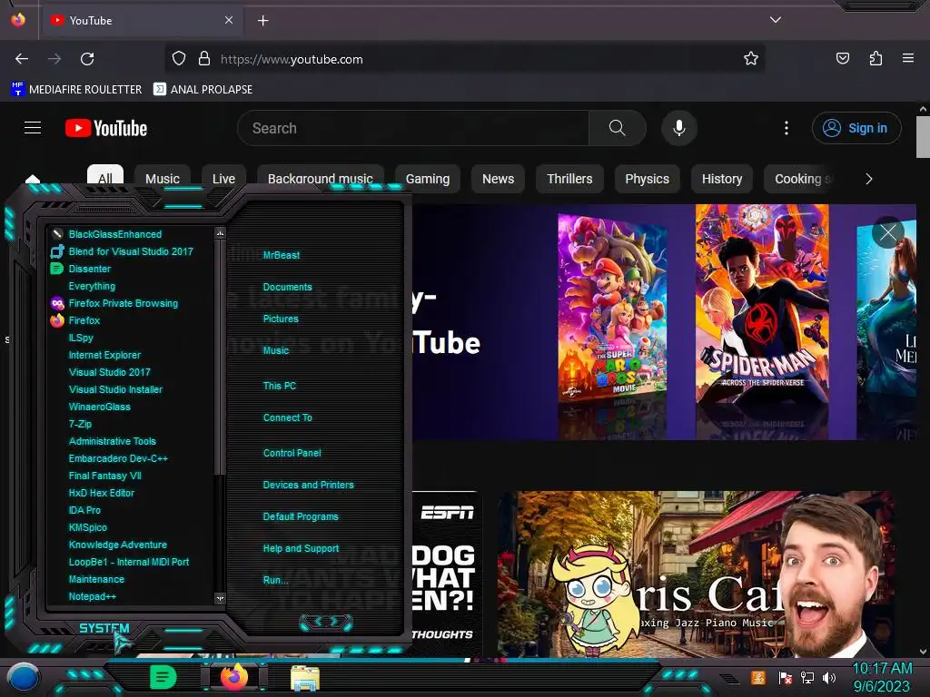Start voice search with the microphone
The width and height of the screenshot is (930, 697).
coord(679,128)
